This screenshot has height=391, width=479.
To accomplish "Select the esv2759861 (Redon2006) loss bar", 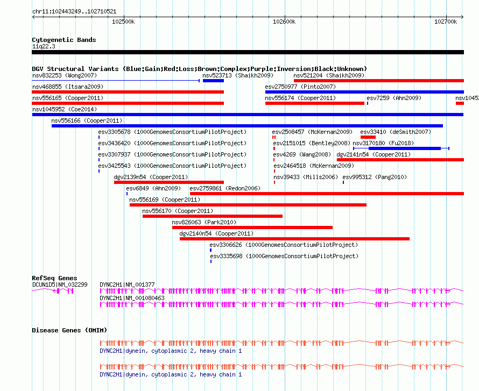I will (327, 194).
